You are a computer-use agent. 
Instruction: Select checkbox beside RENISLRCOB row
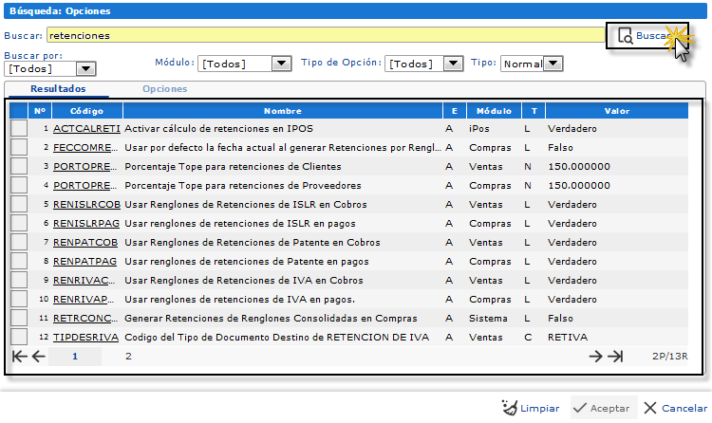click(x=19, y=204)
